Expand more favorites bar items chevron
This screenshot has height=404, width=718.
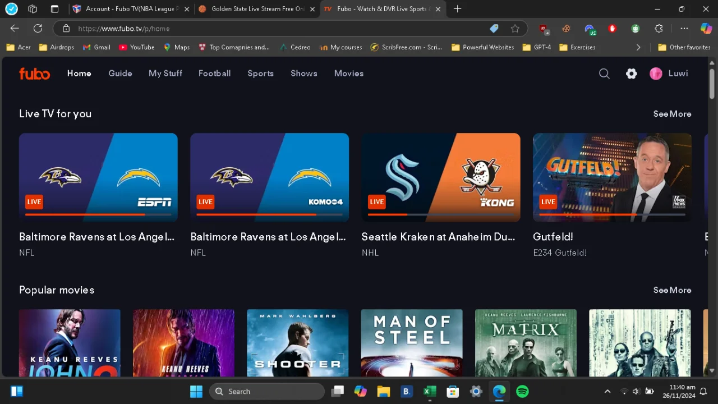point(638,48)
